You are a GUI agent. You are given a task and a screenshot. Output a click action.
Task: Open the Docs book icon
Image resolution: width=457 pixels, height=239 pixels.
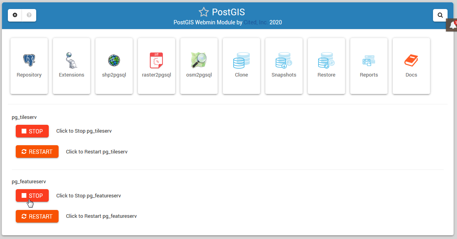411,61
